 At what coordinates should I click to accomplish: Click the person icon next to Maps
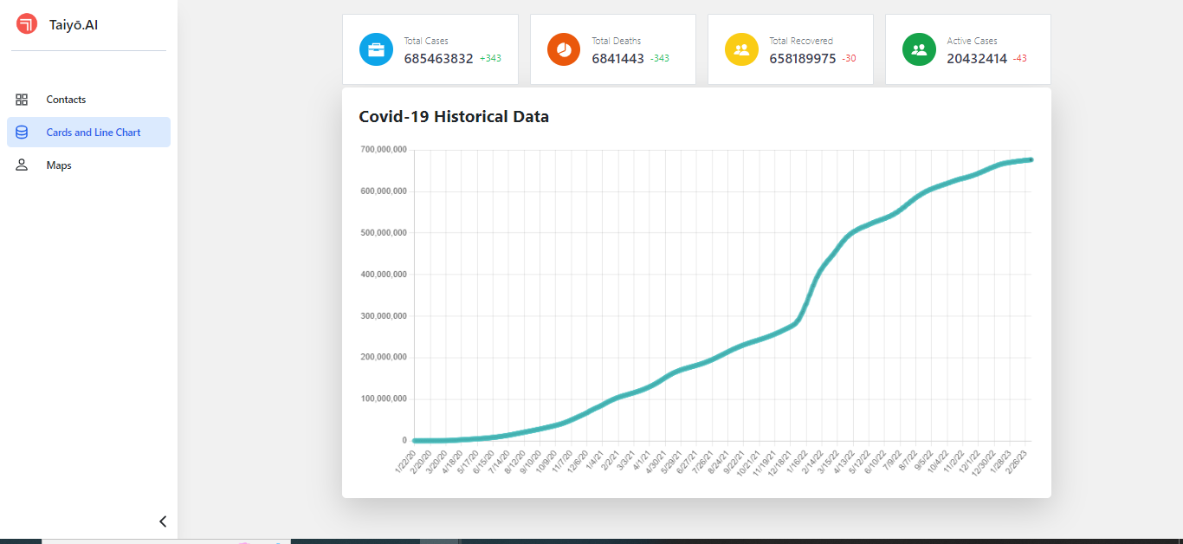(x=22, y=165)
